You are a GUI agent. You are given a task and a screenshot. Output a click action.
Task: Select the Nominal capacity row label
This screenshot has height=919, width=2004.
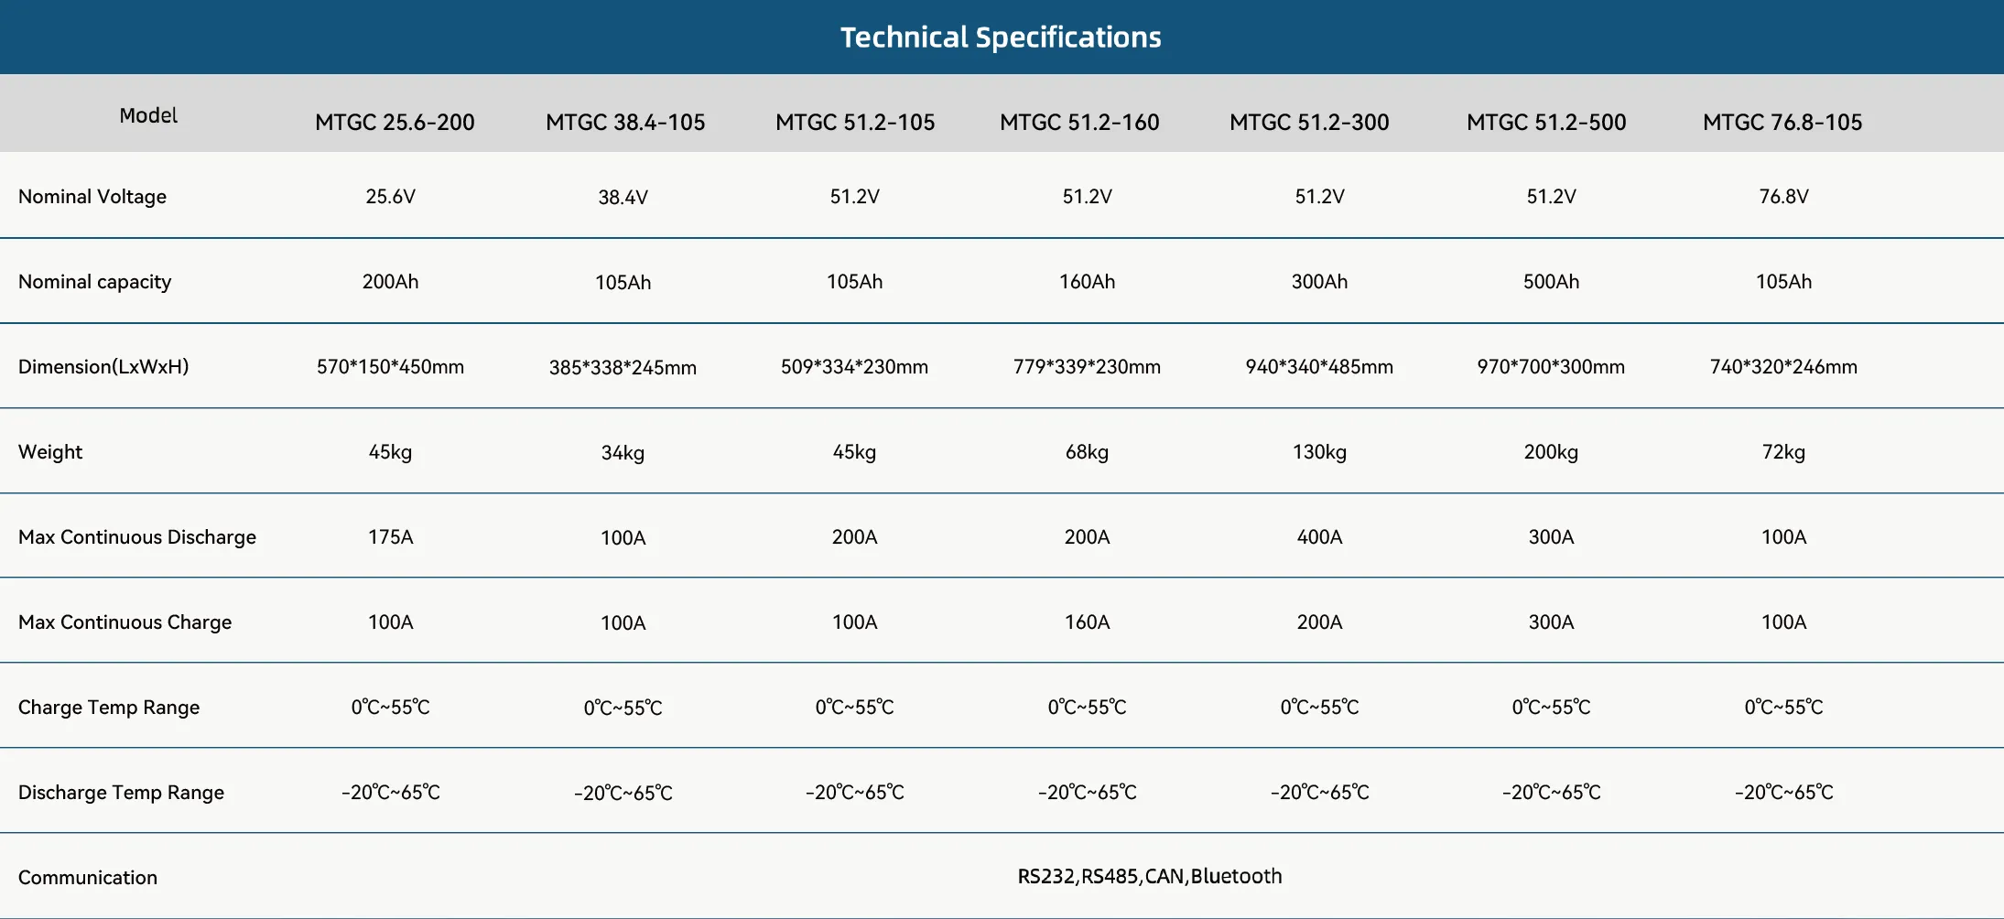(94, 282)
